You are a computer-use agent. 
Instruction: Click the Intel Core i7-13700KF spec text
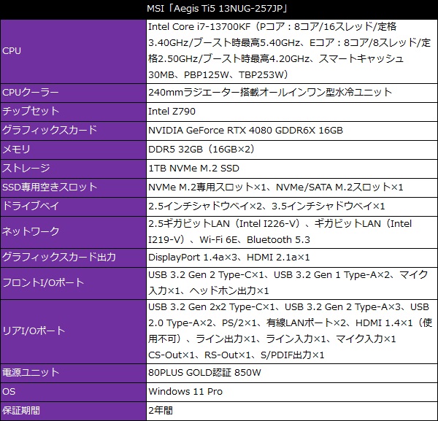click(290, 51)
